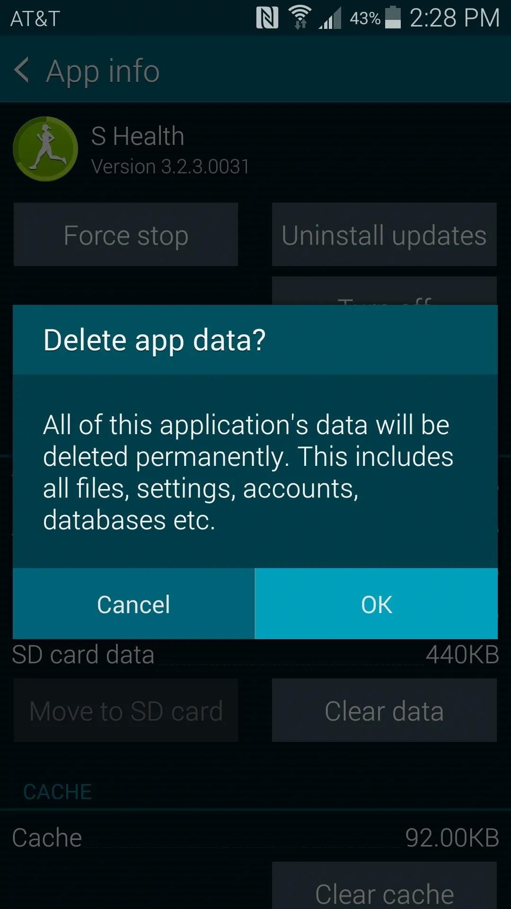Tap the partially hidden Turn off button
The width and height of the screenshot is (511, 909).
click(x=384, y=291)
